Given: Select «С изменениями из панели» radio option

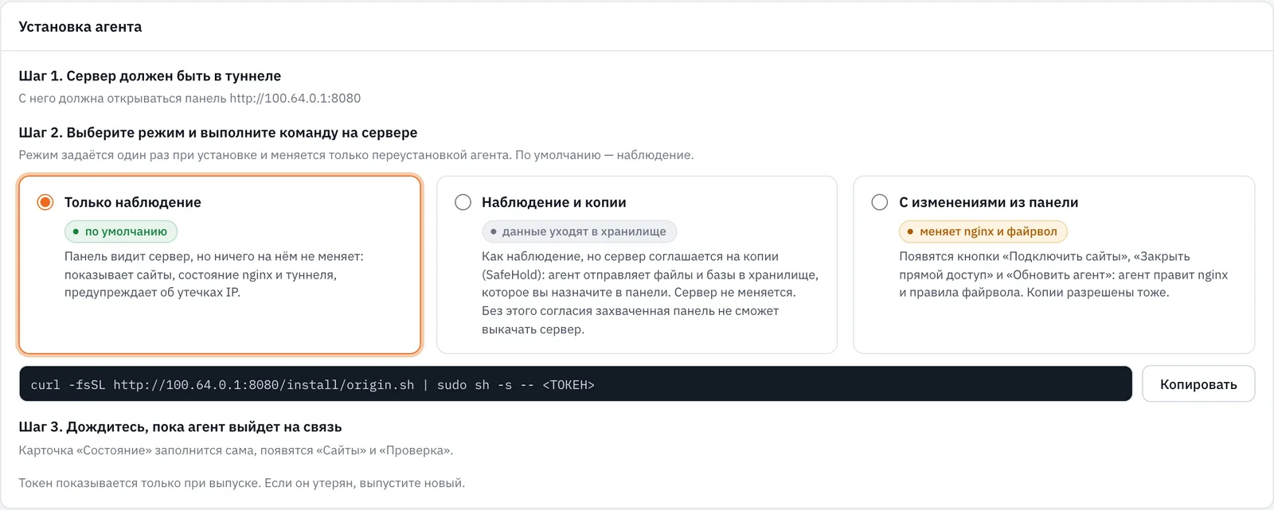Looking at the screenshot, I should (x=880, y=202).
